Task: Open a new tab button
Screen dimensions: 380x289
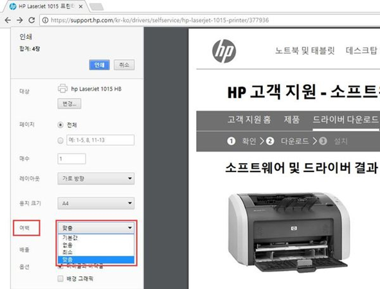Action: coord(96,7)
